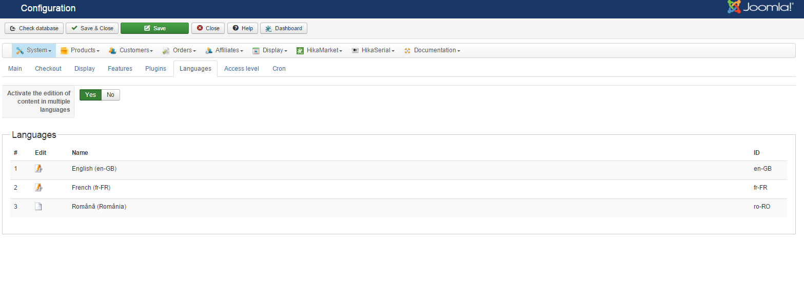Click the ro-RO ID cell
This screenshot has width=804, height=282.
762,207
